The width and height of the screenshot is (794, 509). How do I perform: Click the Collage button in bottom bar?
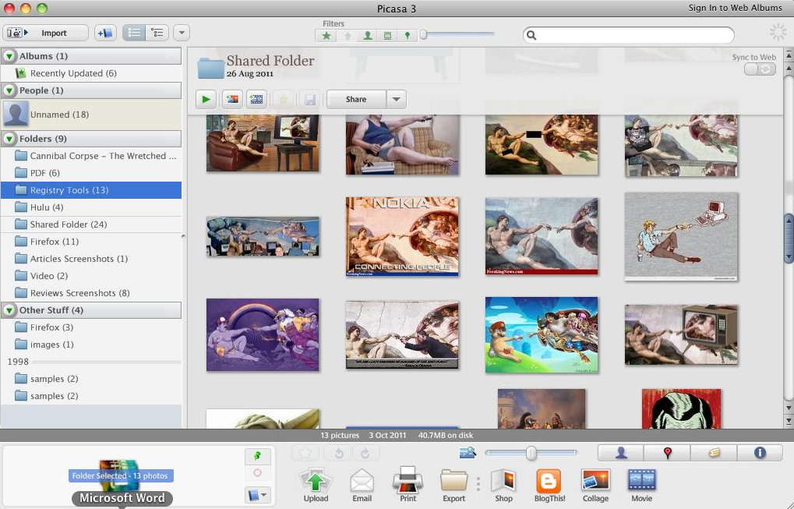(x=595, y=485)
